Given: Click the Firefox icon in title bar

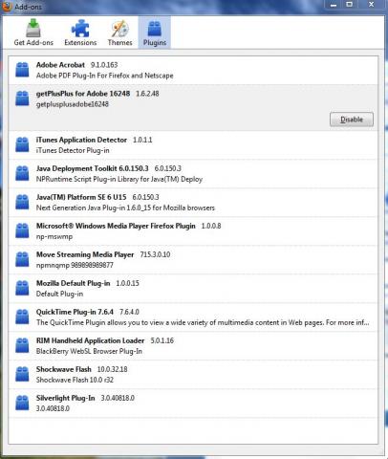Looking at the screenshot, I should [7, 7].
